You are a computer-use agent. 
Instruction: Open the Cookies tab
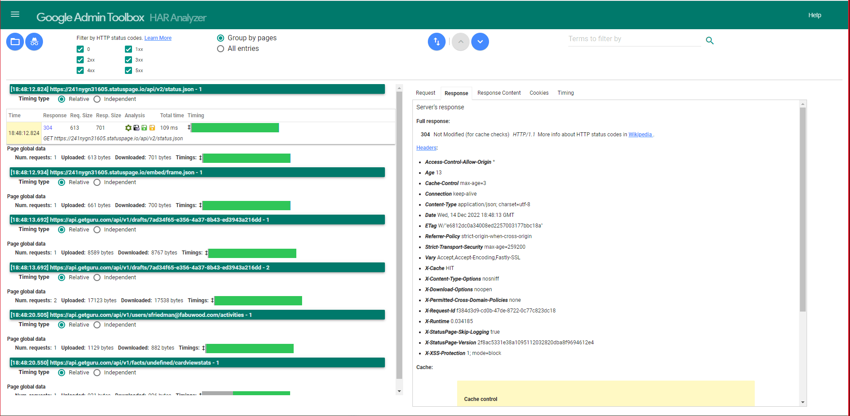(x=539, y=93)
